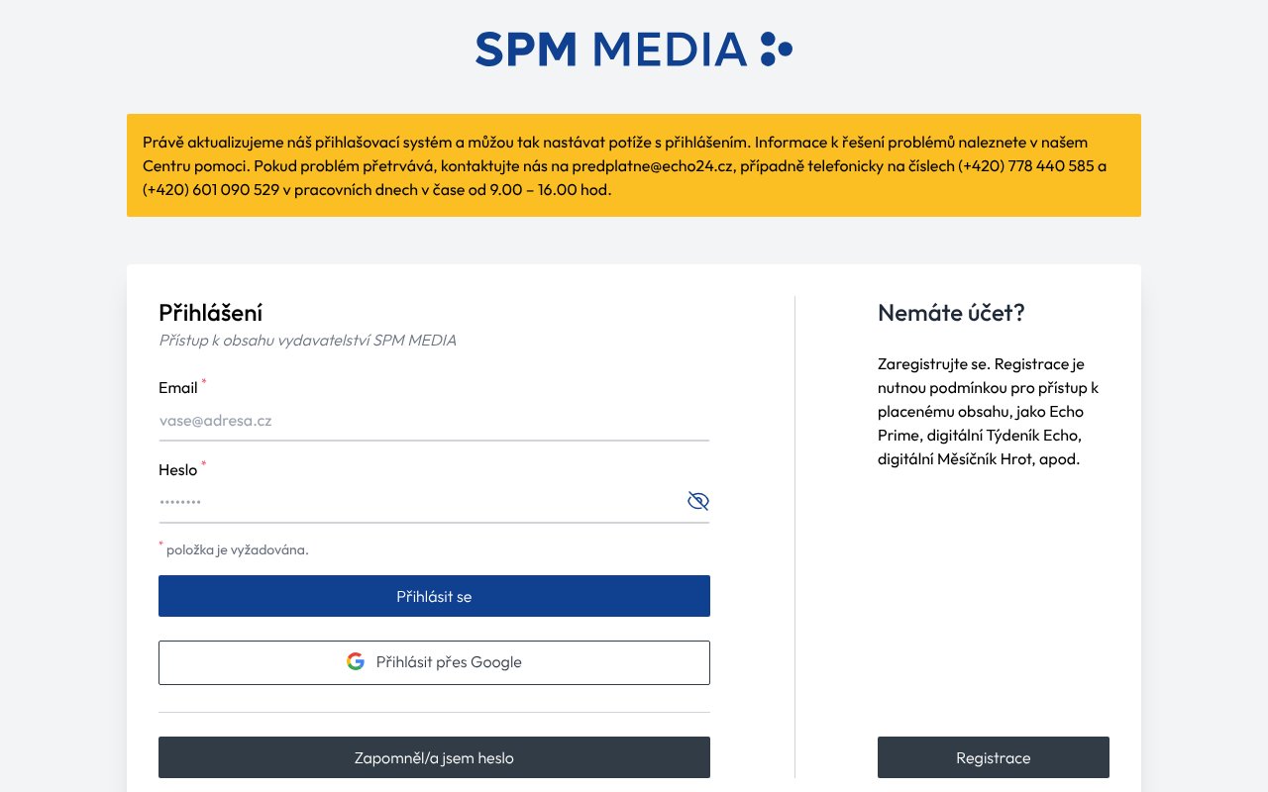Click the crossed-out eye icon in password field
This screenshot has height=792, width=1268.
[x=697, y=501]
